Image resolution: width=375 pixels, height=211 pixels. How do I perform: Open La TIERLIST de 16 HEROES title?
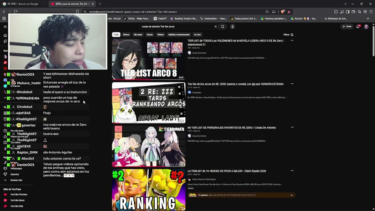(x=227, y=171)
